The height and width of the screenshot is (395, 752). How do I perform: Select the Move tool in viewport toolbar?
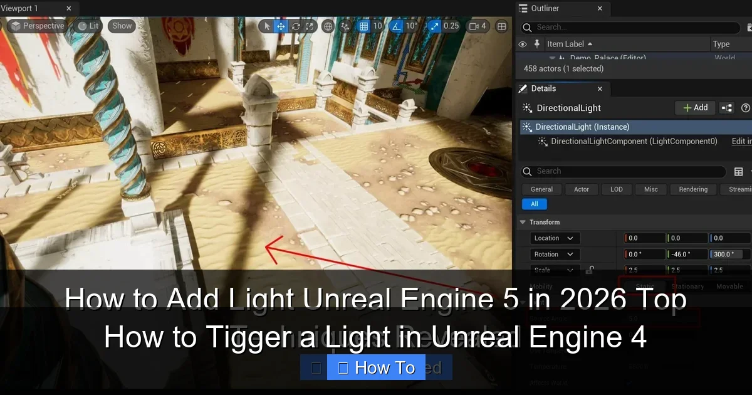pos(281,26)
